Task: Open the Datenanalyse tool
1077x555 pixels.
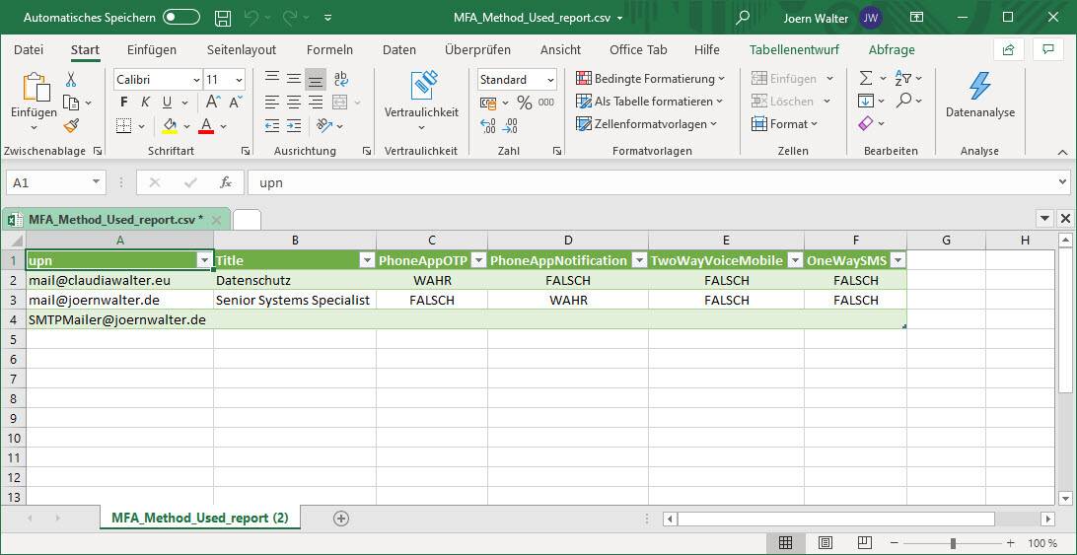Action: pyautogui.click(x=979, y=96)
